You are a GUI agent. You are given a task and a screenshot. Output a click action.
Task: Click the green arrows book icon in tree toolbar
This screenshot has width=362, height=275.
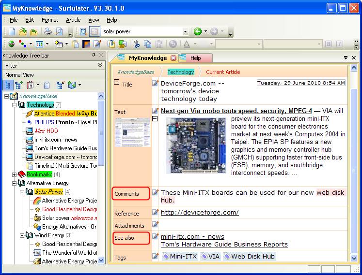(x=72, y=85)
